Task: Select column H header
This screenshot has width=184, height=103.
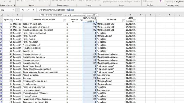Action: click(x=141, y=15)
